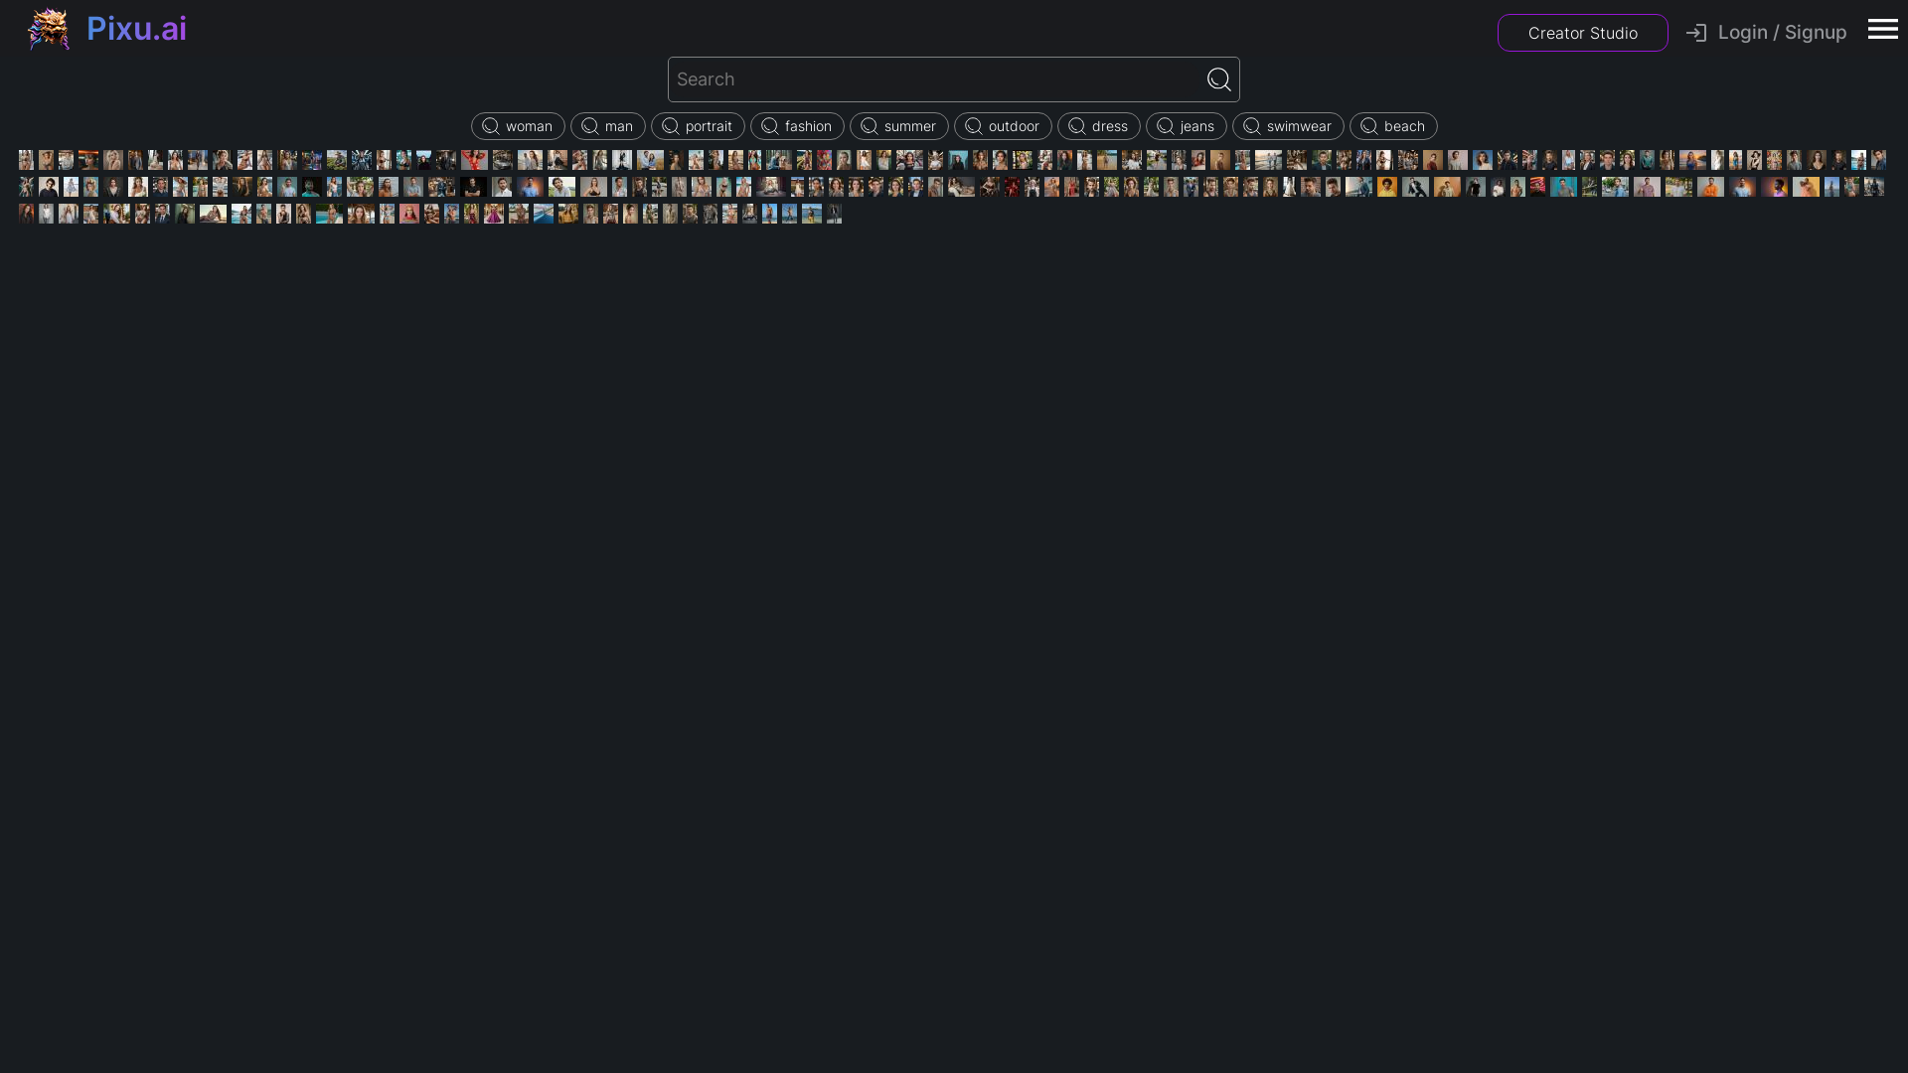Toggle the dress filter tag

1098,126
